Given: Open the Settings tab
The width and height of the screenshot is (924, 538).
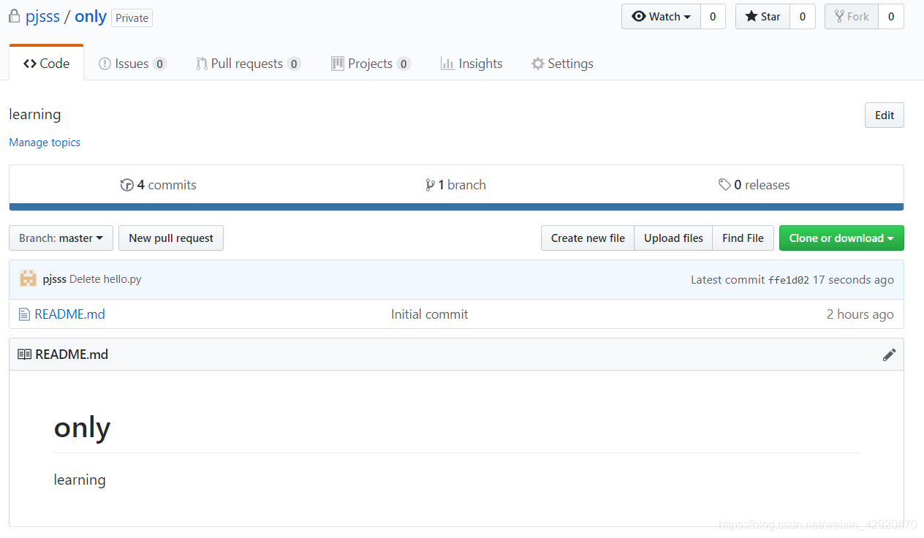Looking at the screenshot, I should point(562,64).
